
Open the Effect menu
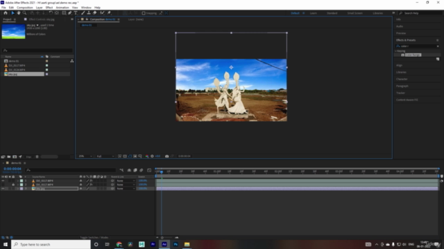pos(49,8)
